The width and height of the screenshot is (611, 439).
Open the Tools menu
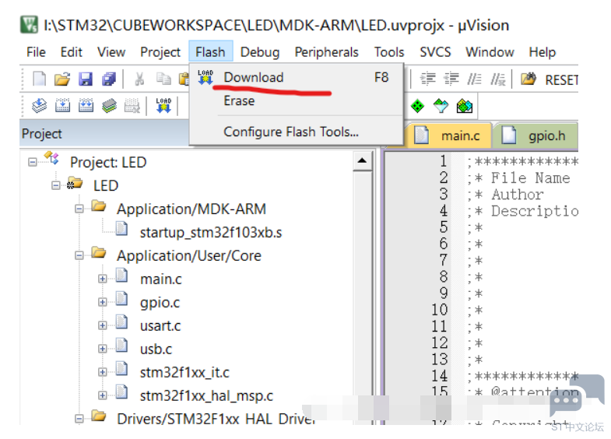click(389, 52)
